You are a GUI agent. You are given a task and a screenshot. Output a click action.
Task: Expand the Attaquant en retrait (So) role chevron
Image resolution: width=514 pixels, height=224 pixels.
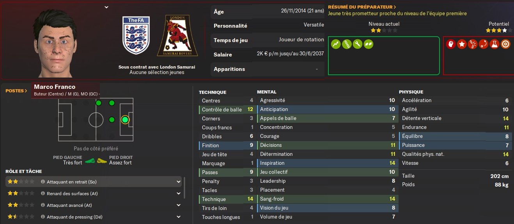click(x=179, y=182)
